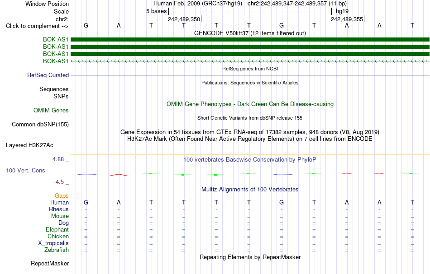Click the RepeatMasker track label
The width and height of the screenshot is (430, 274).
(x=50, y=264)
